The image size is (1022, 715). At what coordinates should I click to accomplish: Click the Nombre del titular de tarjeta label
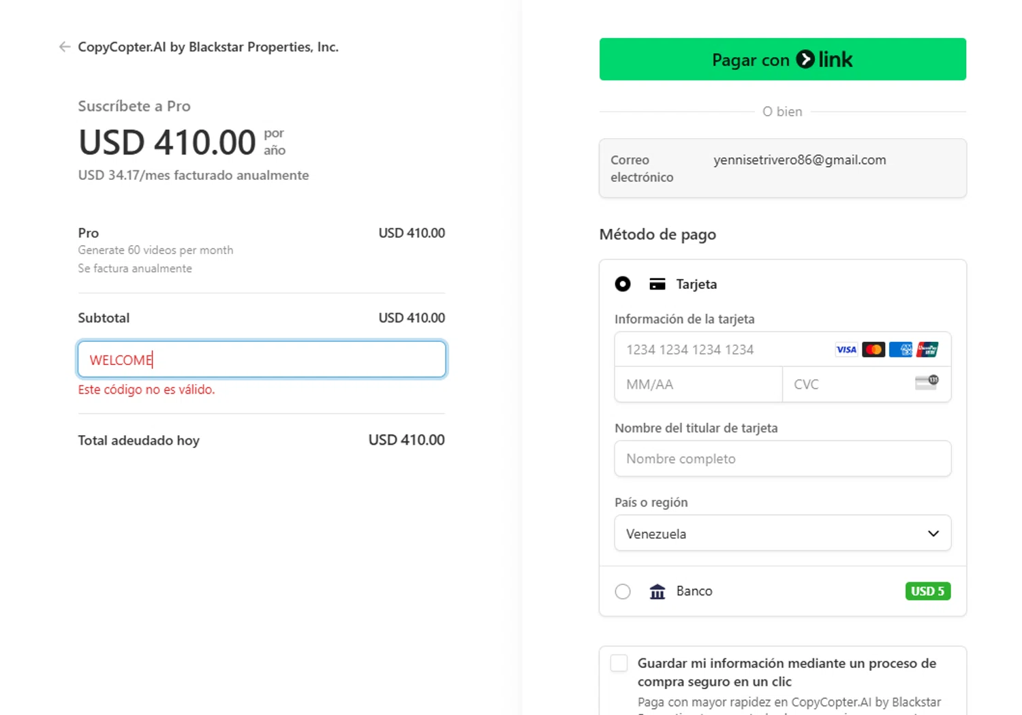(x=696, y=428)
